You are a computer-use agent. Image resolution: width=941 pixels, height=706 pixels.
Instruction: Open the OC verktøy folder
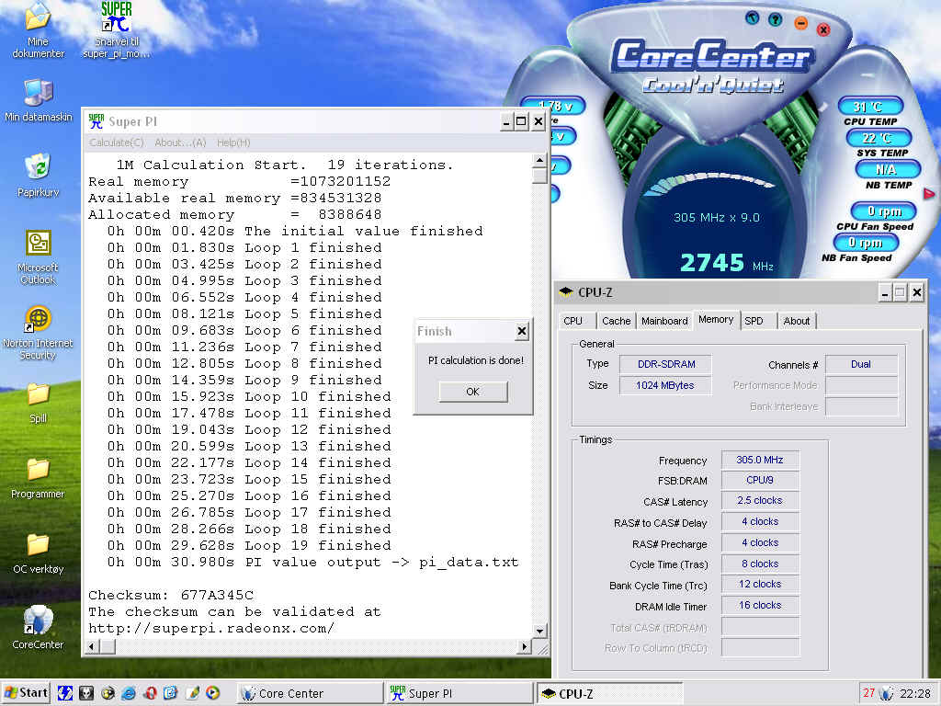38,553
